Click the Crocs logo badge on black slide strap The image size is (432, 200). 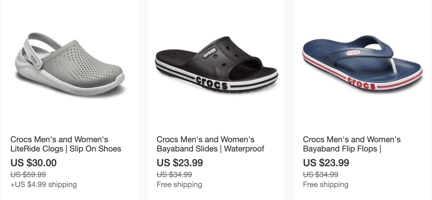[209, 53]
